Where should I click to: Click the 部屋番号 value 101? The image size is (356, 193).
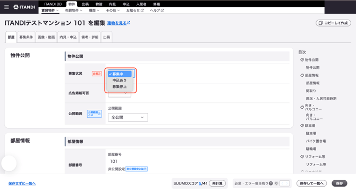point(114,161)
